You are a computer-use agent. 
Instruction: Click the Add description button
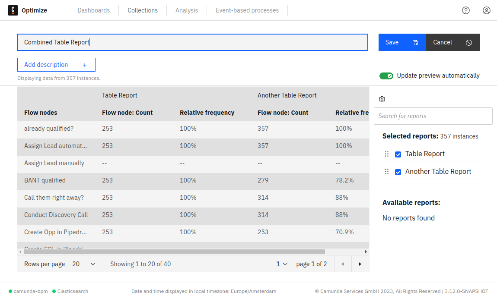[x=56, y=65]
